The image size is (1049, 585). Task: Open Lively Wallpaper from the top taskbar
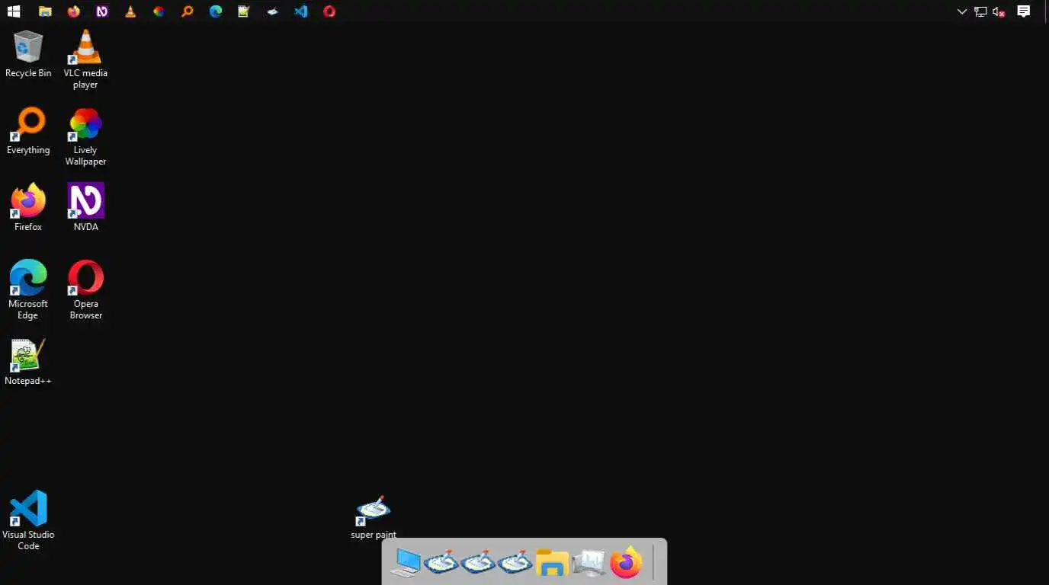(159, 11)
